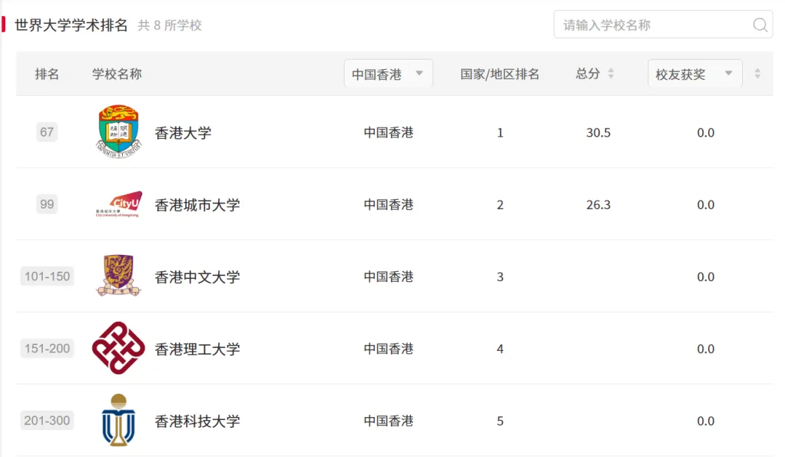Click the search magnifier icon
This screenshot has height=457, width=785.
[x=760, y=25]
